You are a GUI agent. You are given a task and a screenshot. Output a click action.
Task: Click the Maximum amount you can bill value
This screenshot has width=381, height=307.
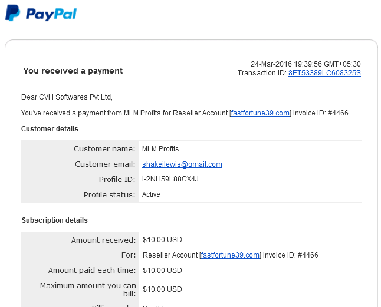pyautogui.click(x=162, y=289)
